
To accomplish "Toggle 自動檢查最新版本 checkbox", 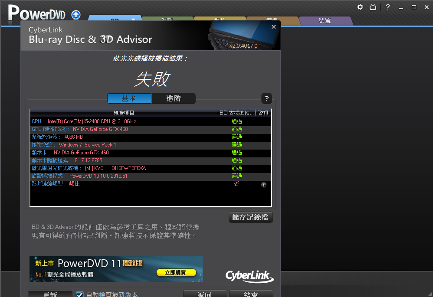I will (x=79, y=294).
